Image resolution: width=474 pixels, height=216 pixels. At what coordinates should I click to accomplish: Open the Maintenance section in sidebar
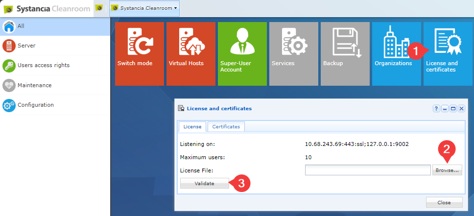55,85
